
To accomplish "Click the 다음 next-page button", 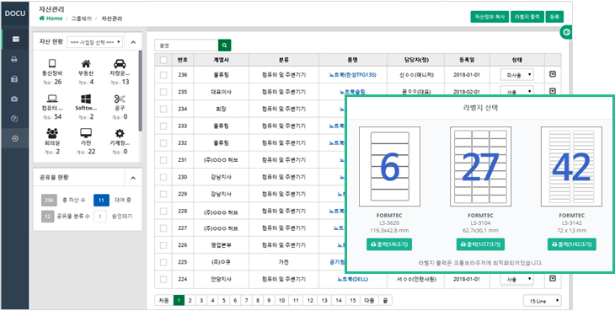I will 369,300.
